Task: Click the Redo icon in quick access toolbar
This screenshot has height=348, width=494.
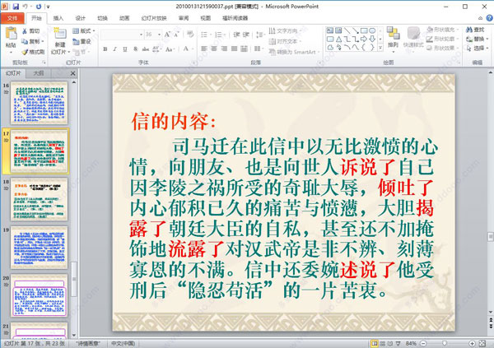Action: tap(39, 6)
